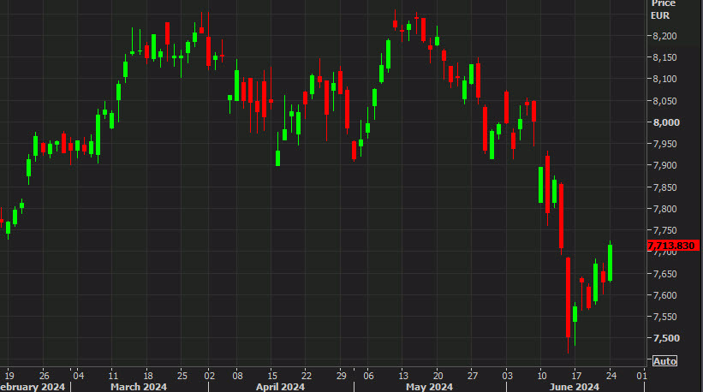Click date tick 10 in June

(x=542, y=376)
